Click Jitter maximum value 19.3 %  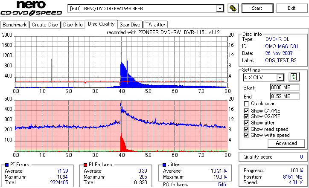point(220,177)
